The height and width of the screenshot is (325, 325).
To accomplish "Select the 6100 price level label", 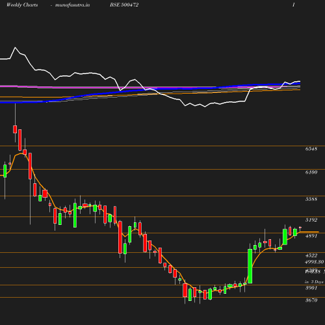I will [x=311, y=172].
